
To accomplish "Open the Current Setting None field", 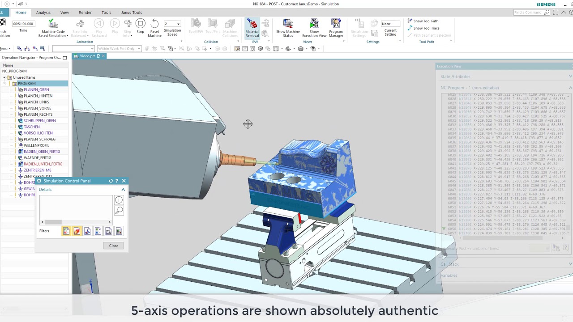I will pyautogui.click(x=391, y=24).
